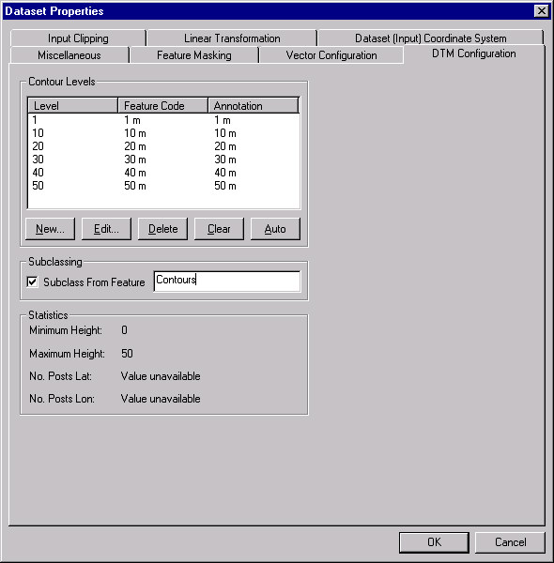Select the 10 m contour level row
This screenshot has height=563, width=554.
163,133
